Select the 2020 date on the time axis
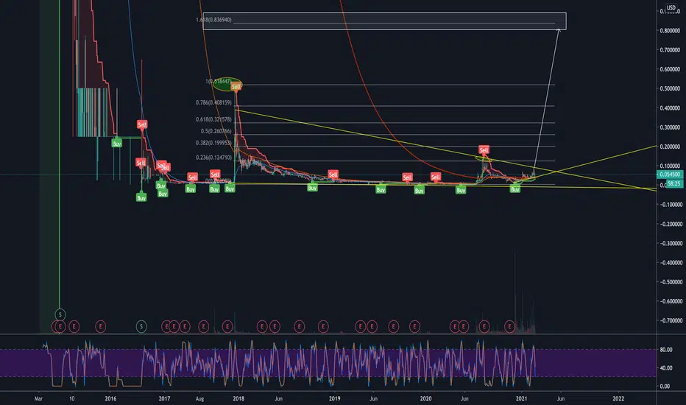This screenshot has height=405, width=686. pos(425,398)
